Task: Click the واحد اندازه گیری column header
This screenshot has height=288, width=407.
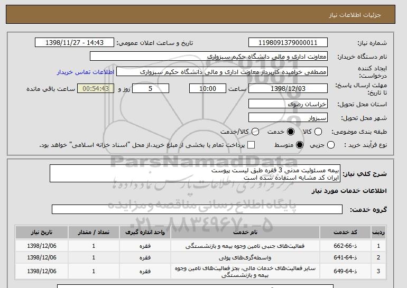Action: tap(145, 232)
